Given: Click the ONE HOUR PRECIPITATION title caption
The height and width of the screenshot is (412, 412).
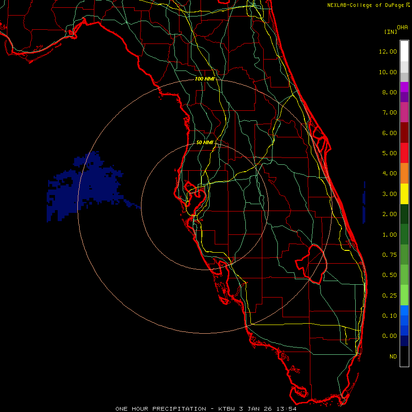Looking at the screenshot, I should (206, 409).
